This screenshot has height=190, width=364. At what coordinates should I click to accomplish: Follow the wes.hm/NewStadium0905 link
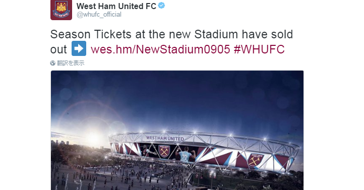click(160, 49)
